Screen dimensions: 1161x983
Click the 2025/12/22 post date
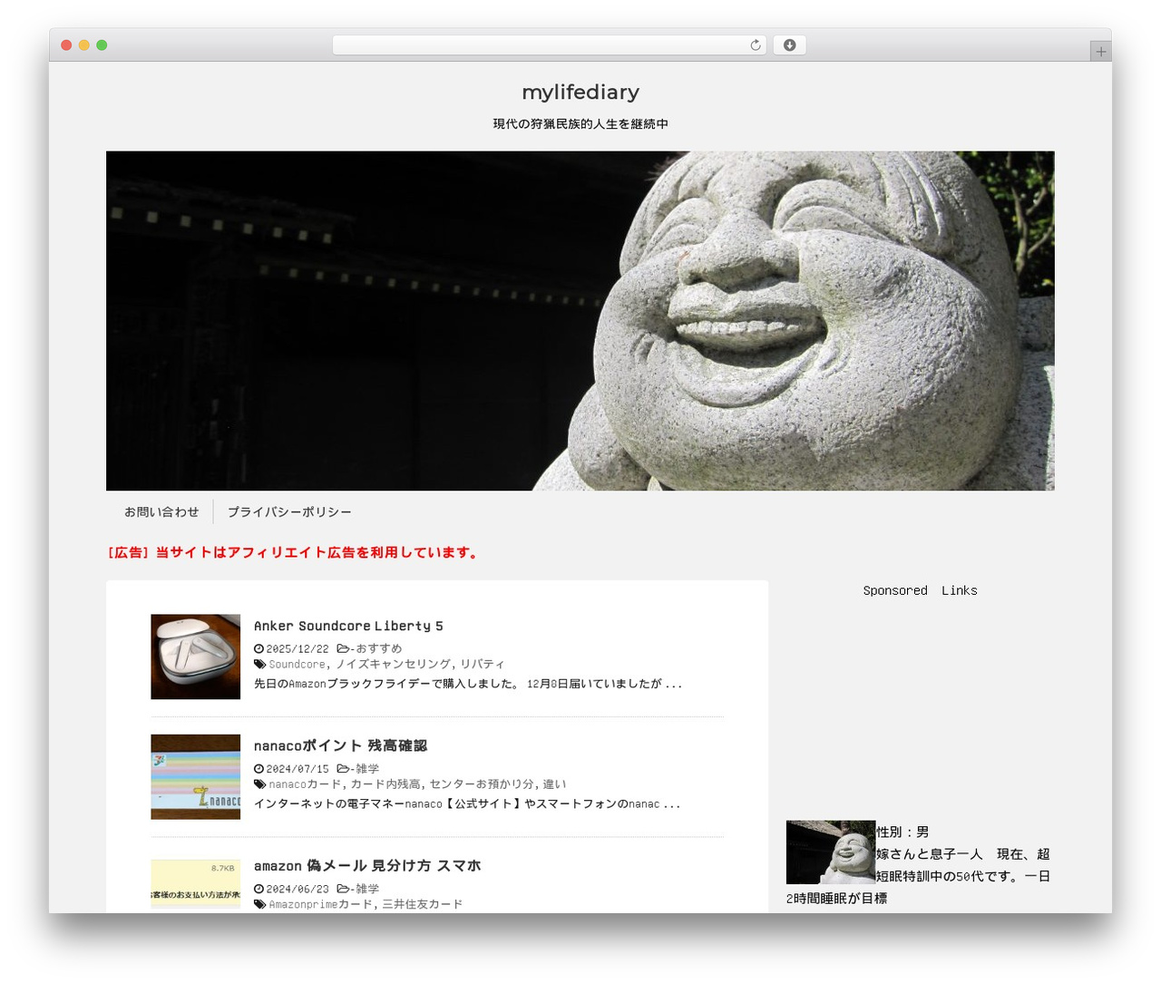point(298,648)
